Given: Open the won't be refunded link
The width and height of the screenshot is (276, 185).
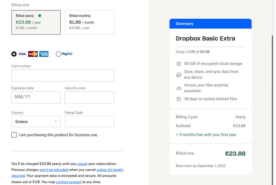Looking at the screenshot, I should tap(53, 170).
